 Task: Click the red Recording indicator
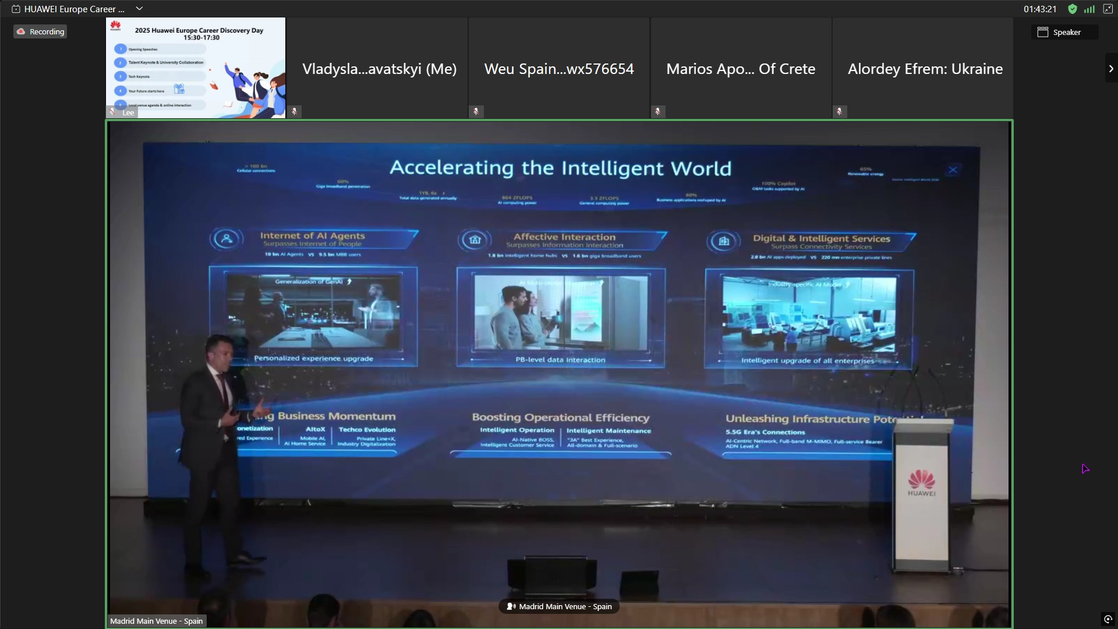[x=40, y=31]
